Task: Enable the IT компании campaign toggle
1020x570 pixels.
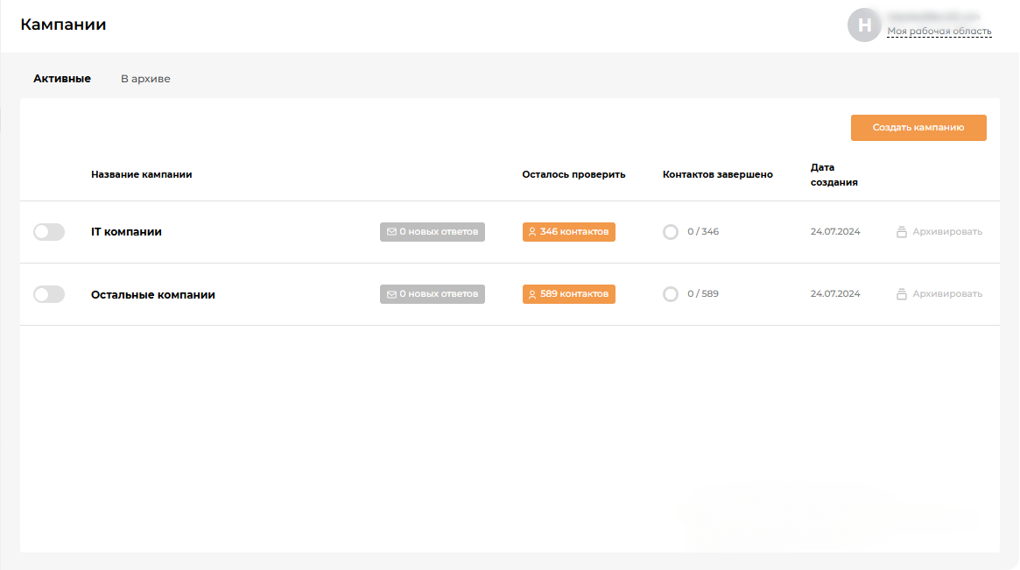Action: point(49,232)
